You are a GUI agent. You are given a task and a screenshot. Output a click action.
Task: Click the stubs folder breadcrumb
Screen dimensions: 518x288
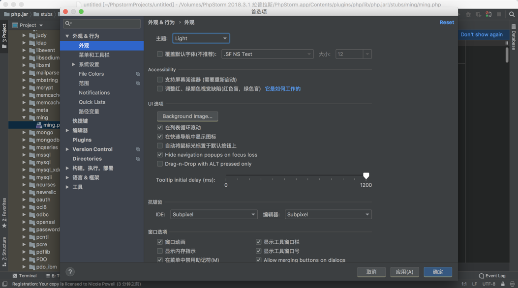(43, 14)
